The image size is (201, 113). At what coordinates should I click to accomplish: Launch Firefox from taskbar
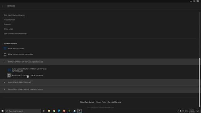(64, 111)
